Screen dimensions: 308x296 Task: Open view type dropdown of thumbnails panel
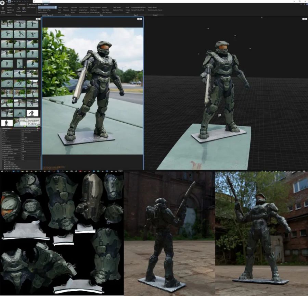coord(38,19)
